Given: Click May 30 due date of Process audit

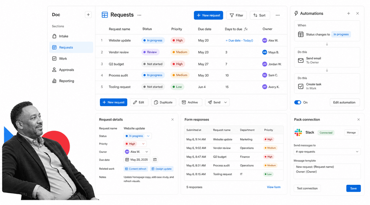Looking at the screenshot, I should tap(203, 75).
